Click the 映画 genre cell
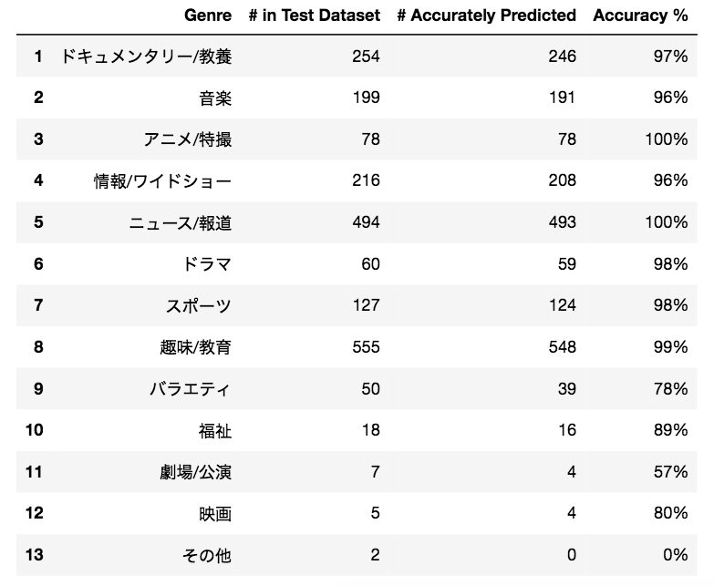Screen dimensions: 714x586 (x=214, y=513)
